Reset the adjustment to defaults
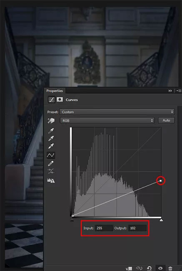This screenshot has width=182, height=271. [150, 268]
